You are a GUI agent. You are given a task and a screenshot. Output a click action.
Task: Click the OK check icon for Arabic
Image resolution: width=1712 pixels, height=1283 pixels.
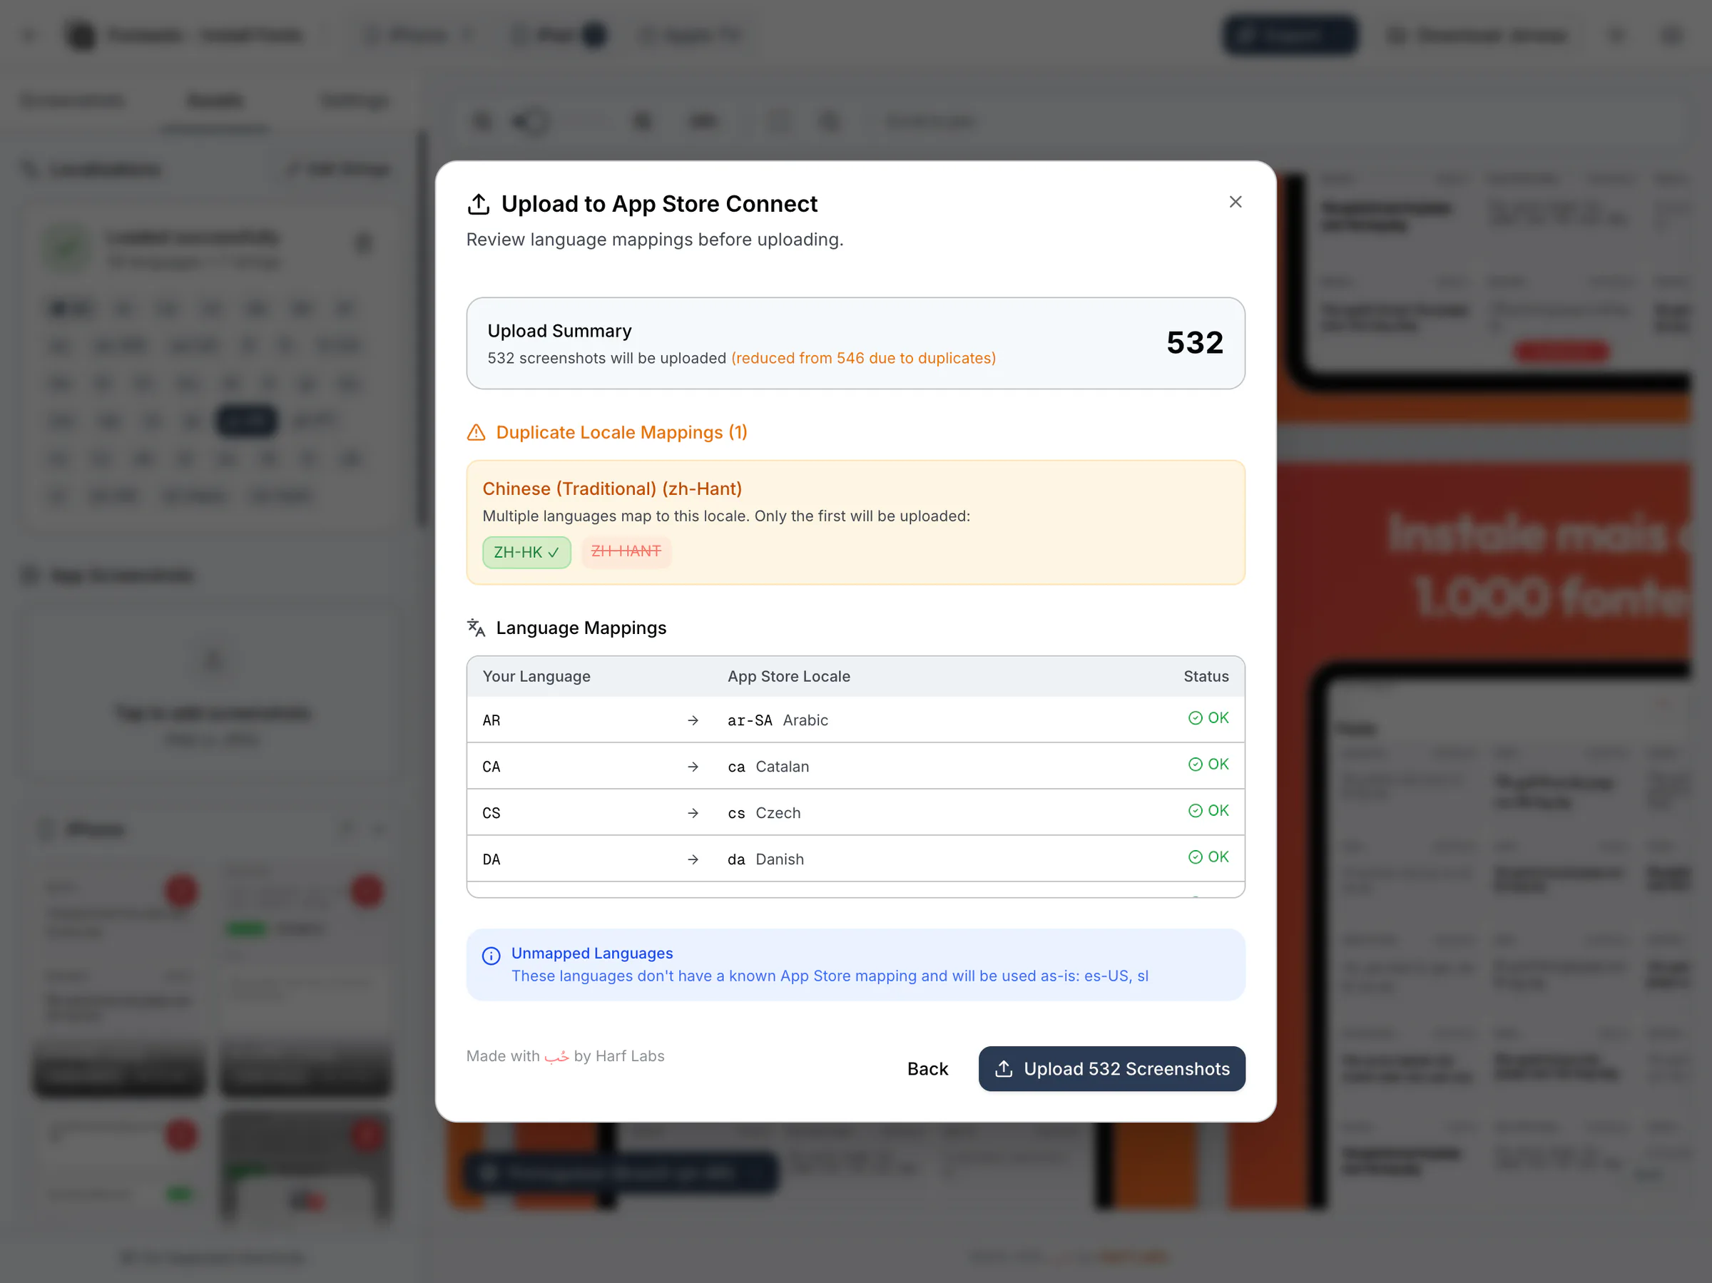[x=1195, y=718]
